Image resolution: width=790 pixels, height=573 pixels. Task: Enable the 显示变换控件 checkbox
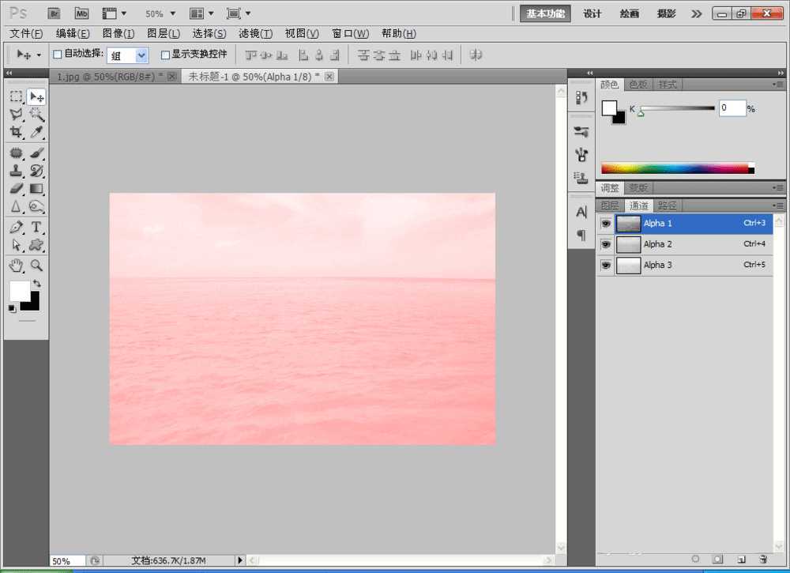pyautogui.click(x=165, y=55)
